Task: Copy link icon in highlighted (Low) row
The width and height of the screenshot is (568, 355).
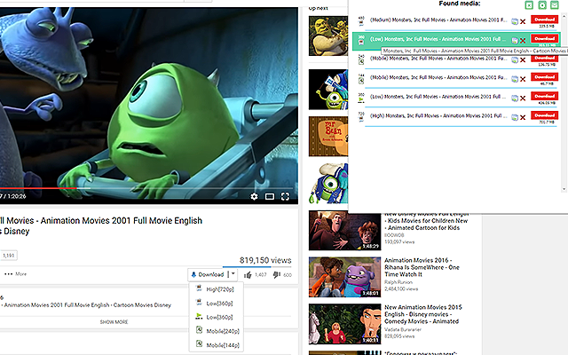Action: coord(515,41)
